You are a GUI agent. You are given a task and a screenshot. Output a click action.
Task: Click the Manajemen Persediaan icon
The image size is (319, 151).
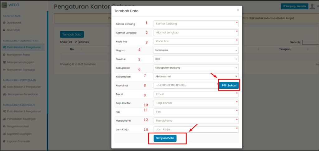[x=4, y=94]
